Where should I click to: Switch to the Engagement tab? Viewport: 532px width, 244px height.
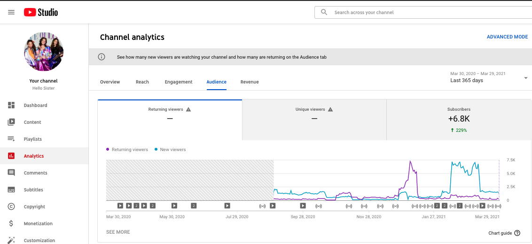pyautogui.click(x=179, y=82)
